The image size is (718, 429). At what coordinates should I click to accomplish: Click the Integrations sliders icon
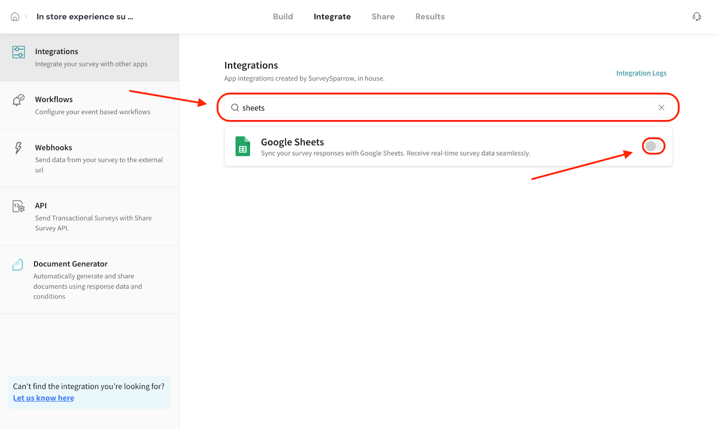click(x=18, y=52)
